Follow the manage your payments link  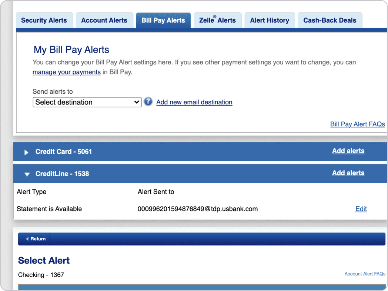67,72
